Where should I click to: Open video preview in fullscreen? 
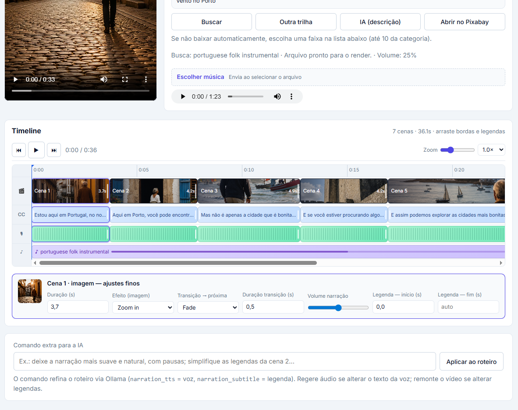point(125,79)
